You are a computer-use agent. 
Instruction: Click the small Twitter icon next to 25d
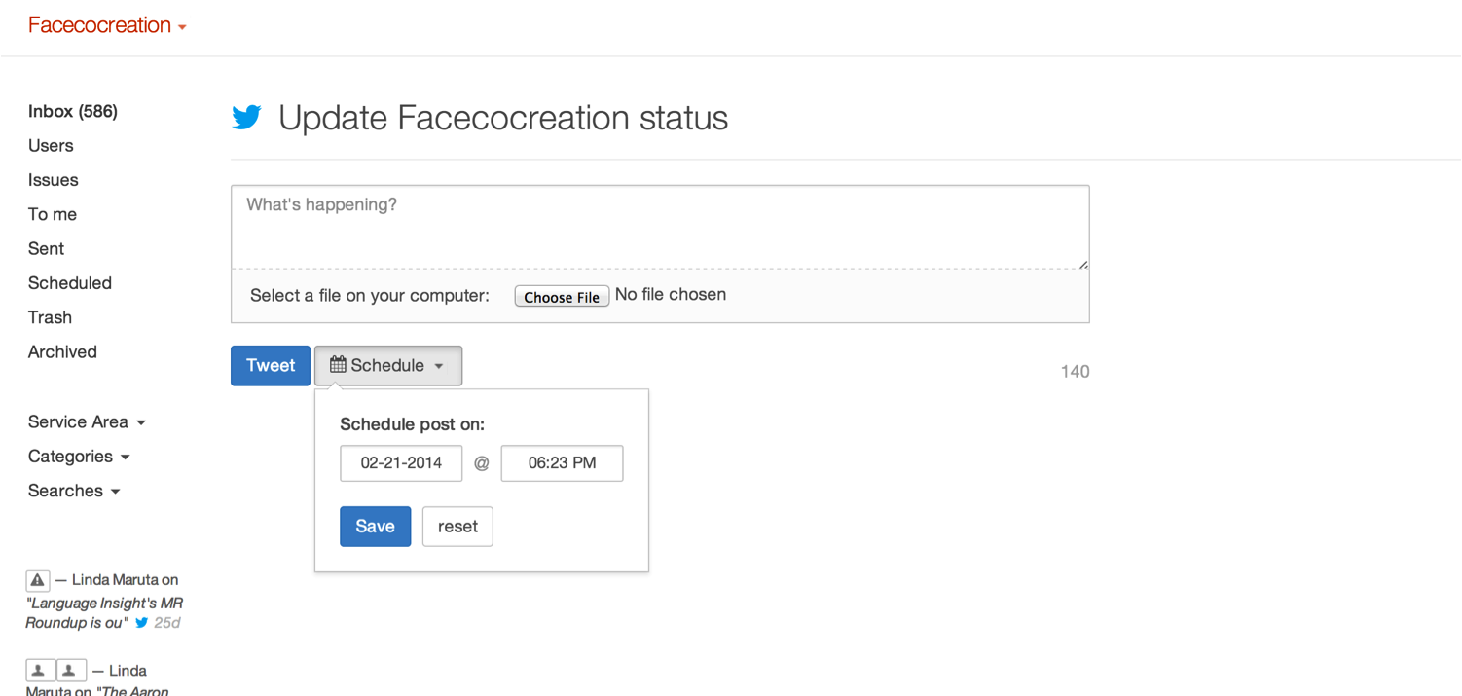142,623
